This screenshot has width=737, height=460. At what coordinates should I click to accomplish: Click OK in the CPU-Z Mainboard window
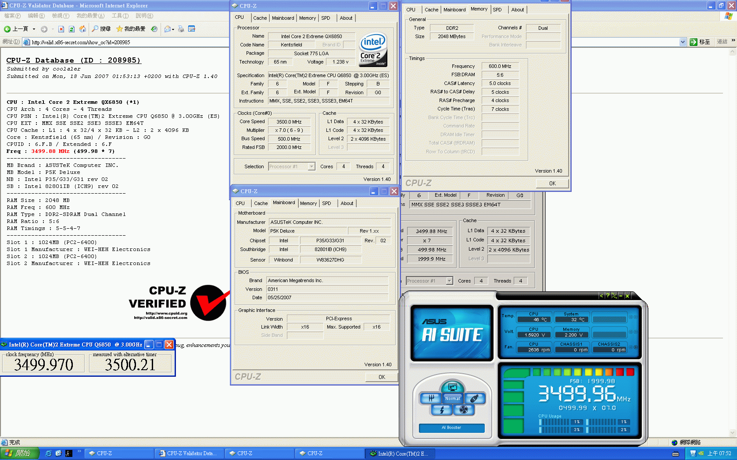[382, 377]
